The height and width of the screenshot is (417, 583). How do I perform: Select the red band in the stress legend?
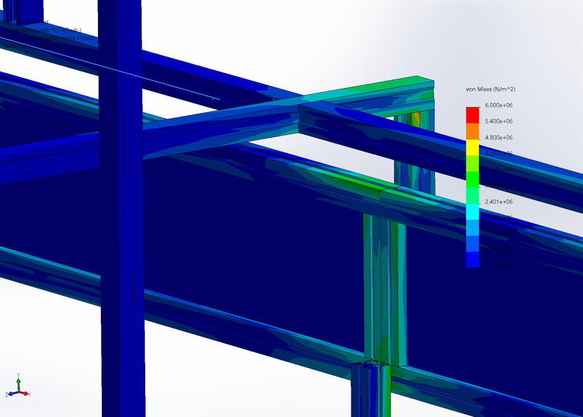click(472, 115)
